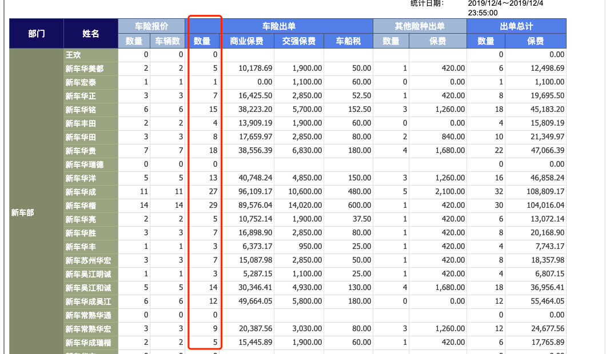Click the compulsory premium 14,020.00
606x354 pixels.
[305, 206]
